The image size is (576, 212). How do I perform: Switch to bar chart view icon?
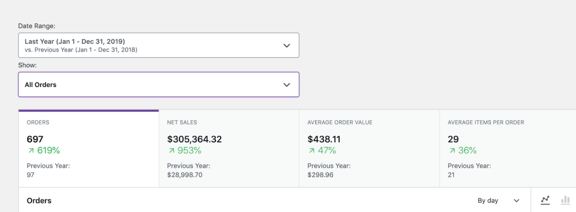click(565, 200)
